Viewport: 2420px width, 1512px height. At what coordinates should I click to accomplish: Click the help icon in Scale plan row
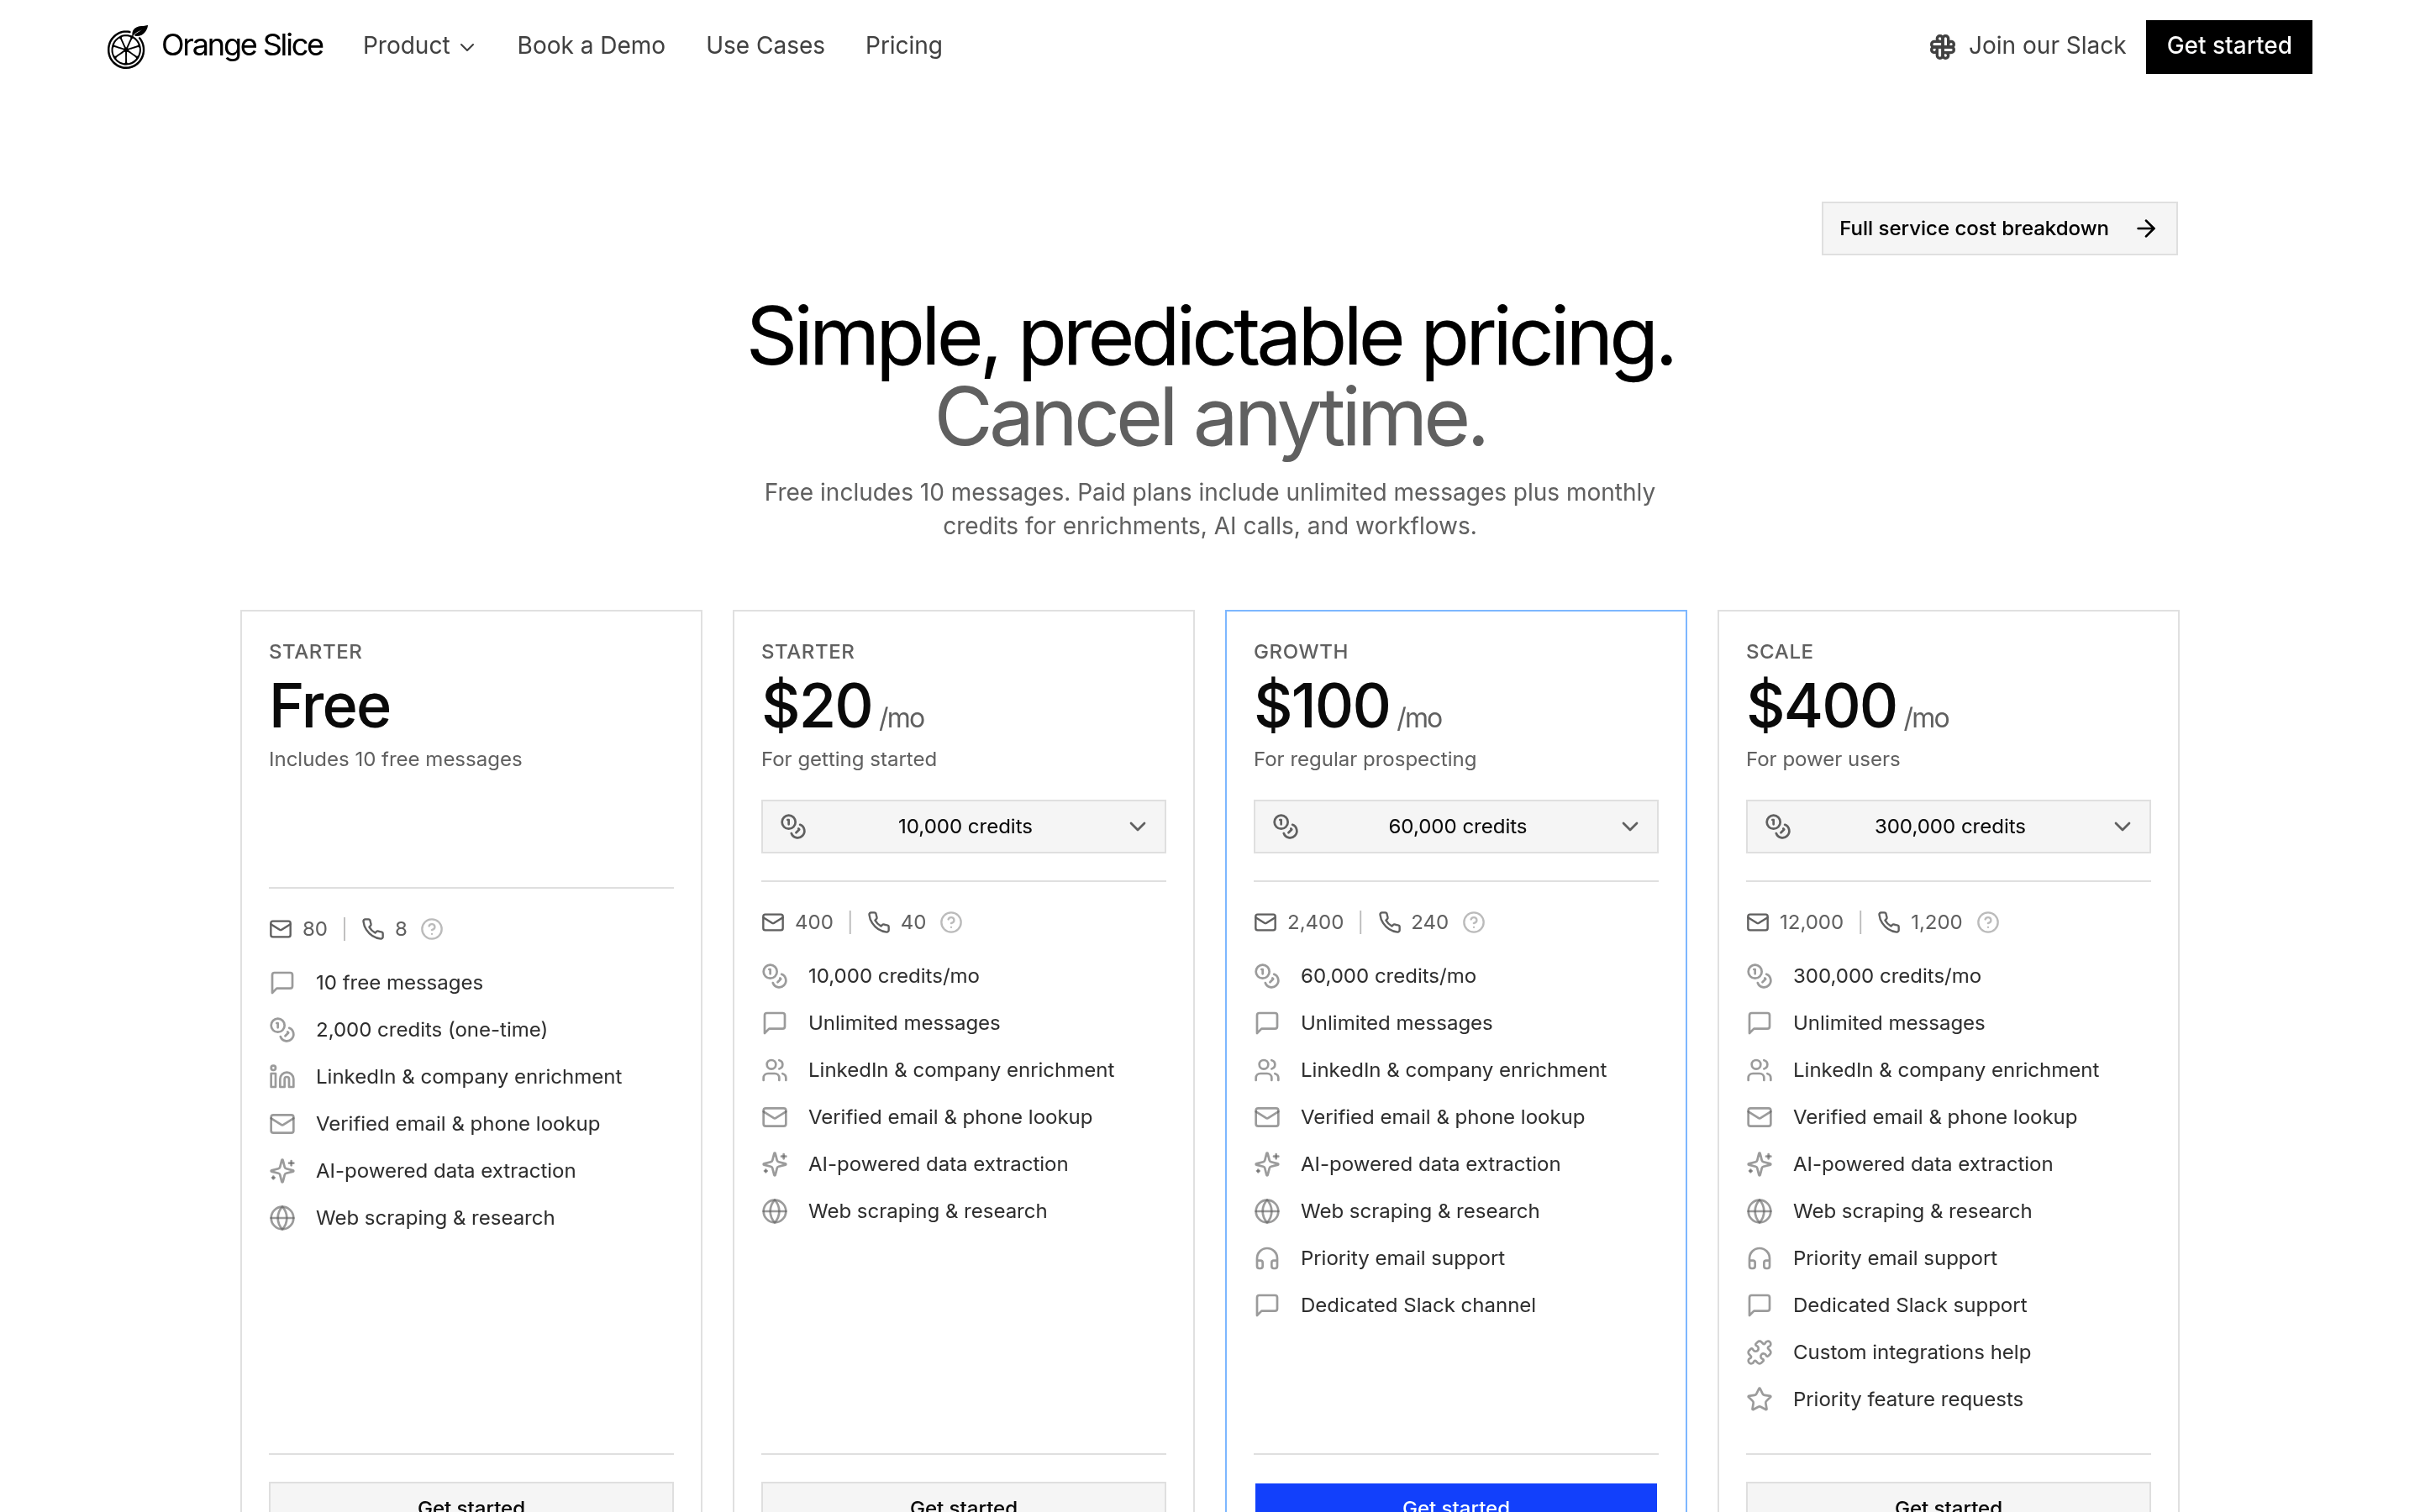point(1988,922)
